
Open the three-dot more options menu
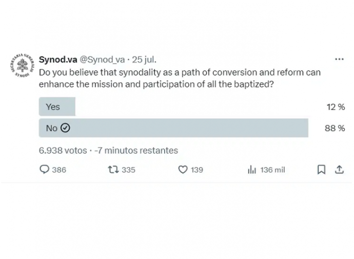point(339,59)
